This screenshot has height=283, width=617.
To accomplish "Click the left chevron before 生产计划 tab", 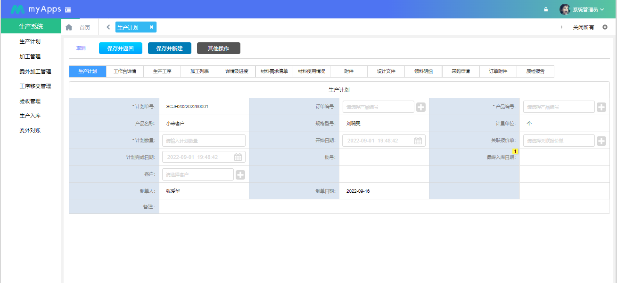I will coord(107,27).
